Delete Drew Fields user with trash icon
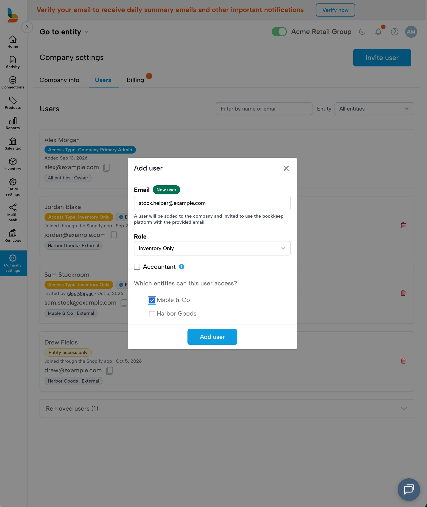The image size is (427, 507). coord(403,361)
